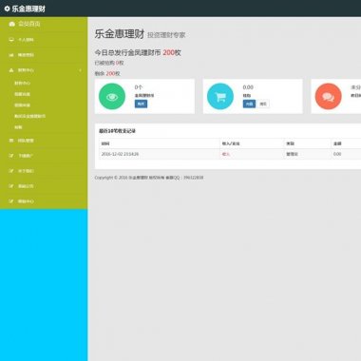The image size is (361, 361).
Task: Click the 今日总发行金凤理财币 200枚 heading
Action: point(138,52)
